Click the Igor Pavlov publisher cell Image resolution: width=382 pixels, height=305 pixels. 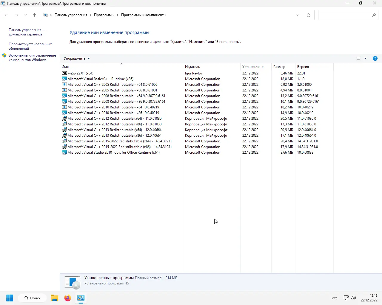coord(194,73)
